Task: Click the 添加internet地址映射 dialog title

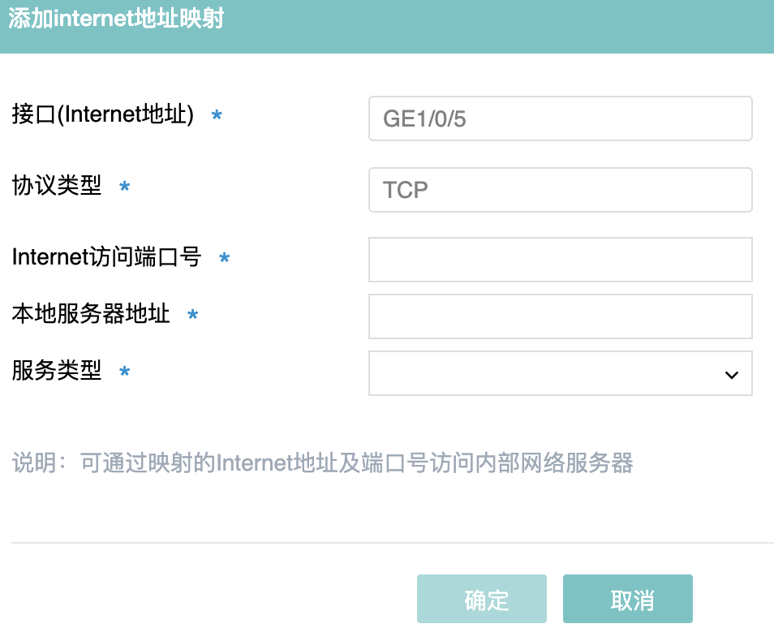Action: click(116, 19)
